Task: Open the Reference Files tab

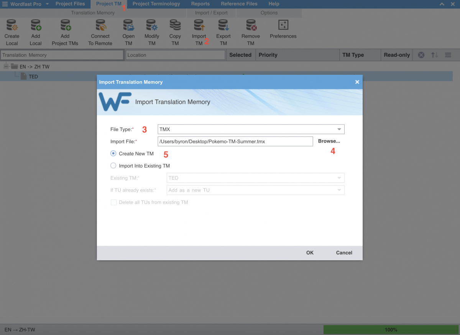Action: pyautogui.click(x=239, y=4)
